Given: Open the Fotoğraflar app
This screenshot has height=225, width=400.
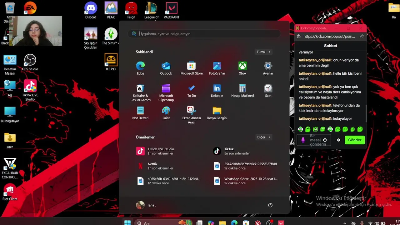Looking at the screenshot, I should pyautogui.click(x=217, y=68).
